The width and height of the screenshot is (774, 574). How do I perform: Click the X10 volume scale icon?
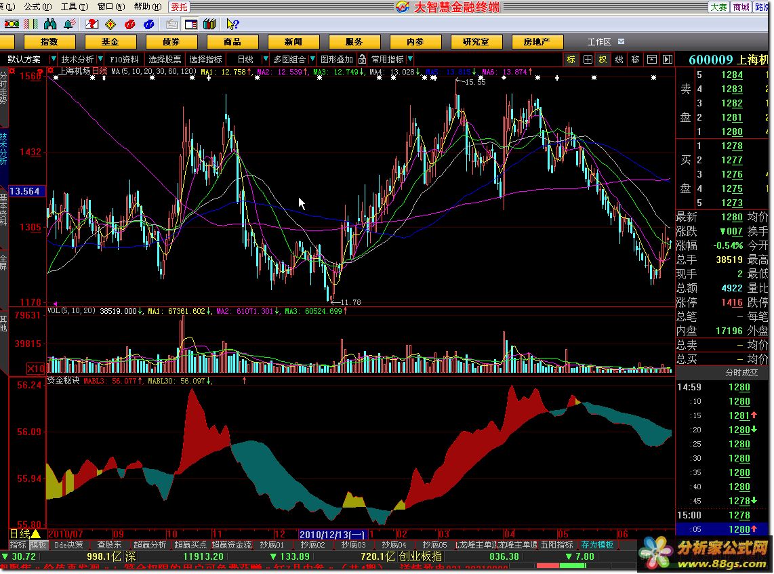coord(35,368)
